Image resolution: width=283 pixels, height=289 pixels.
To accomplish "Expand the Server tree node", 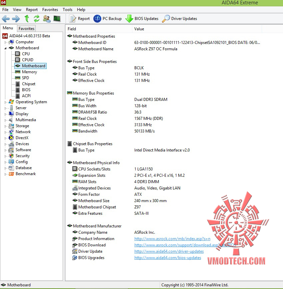I will tap(5, 108).
